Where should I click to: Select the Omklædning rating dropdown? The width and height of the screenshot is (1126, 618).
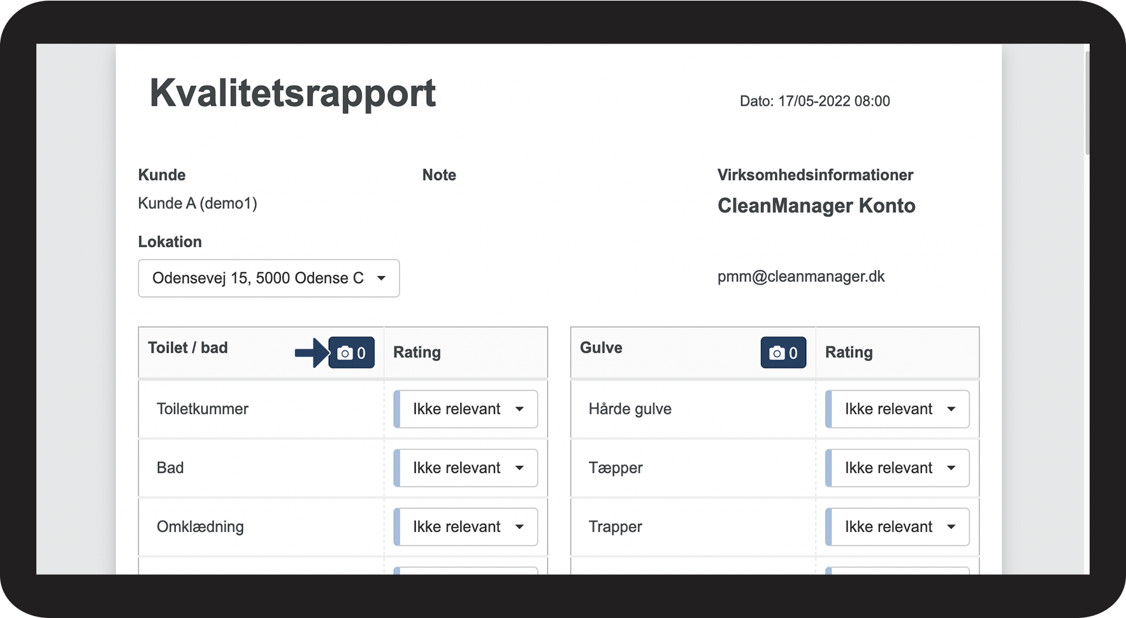[466, 527]
